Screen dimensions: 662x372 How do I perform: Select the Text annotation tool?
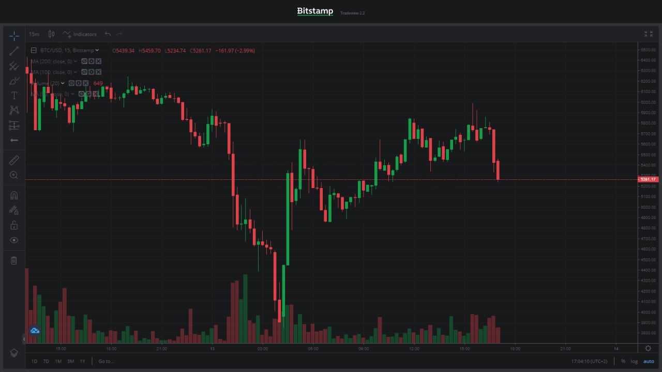(x=14, y=96)
